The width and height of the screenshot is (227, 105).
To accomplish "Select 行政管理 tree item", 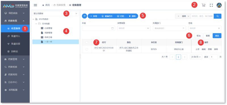I will click(56, 28).
